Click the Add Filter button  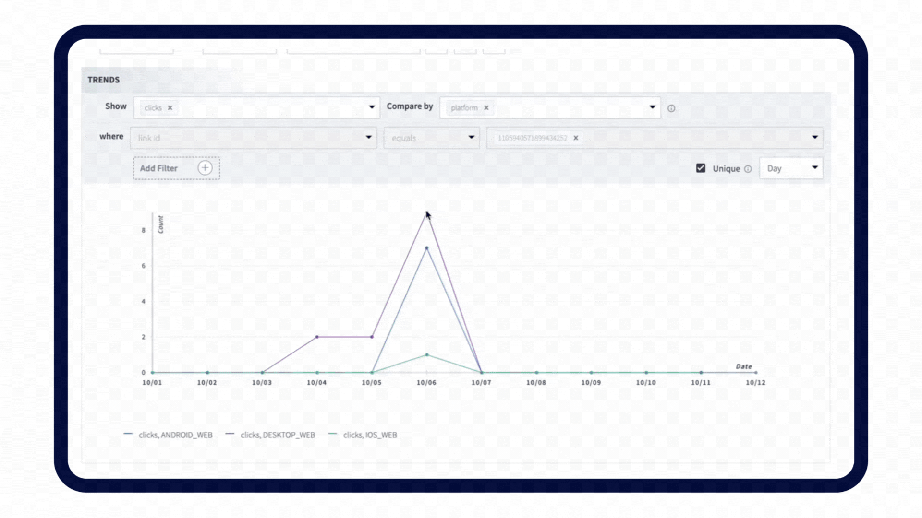[159, 168]
